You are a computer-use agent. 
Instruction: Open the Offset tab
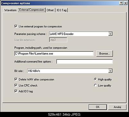(x=50, y=10)
